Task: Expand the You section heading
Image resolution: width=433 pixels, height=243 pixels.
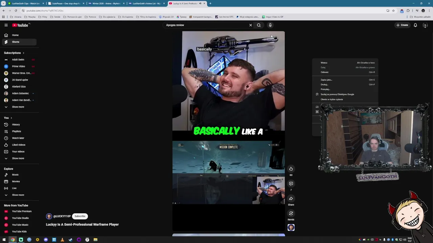Action: click(8, 118)
